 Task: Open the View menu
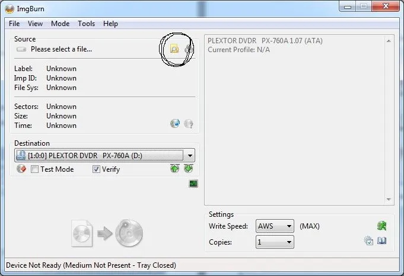36,24
